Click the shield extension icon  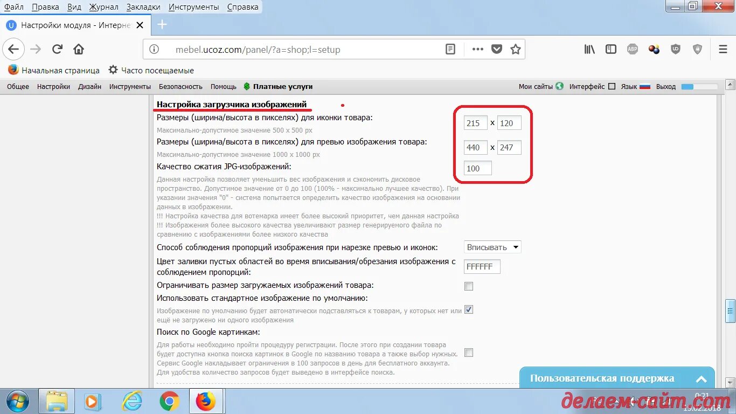pyautogui.click(x=698, y=50)
